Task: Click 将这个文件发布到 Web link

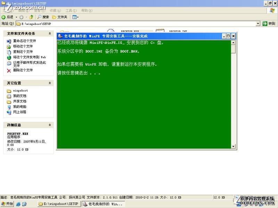Action: [30, 57]
